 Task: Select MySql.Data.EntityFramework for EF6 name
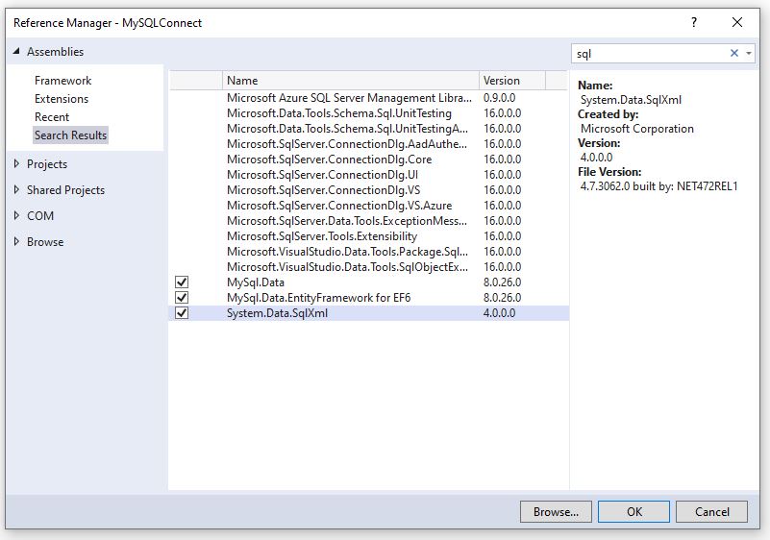[x=318, y=298]
